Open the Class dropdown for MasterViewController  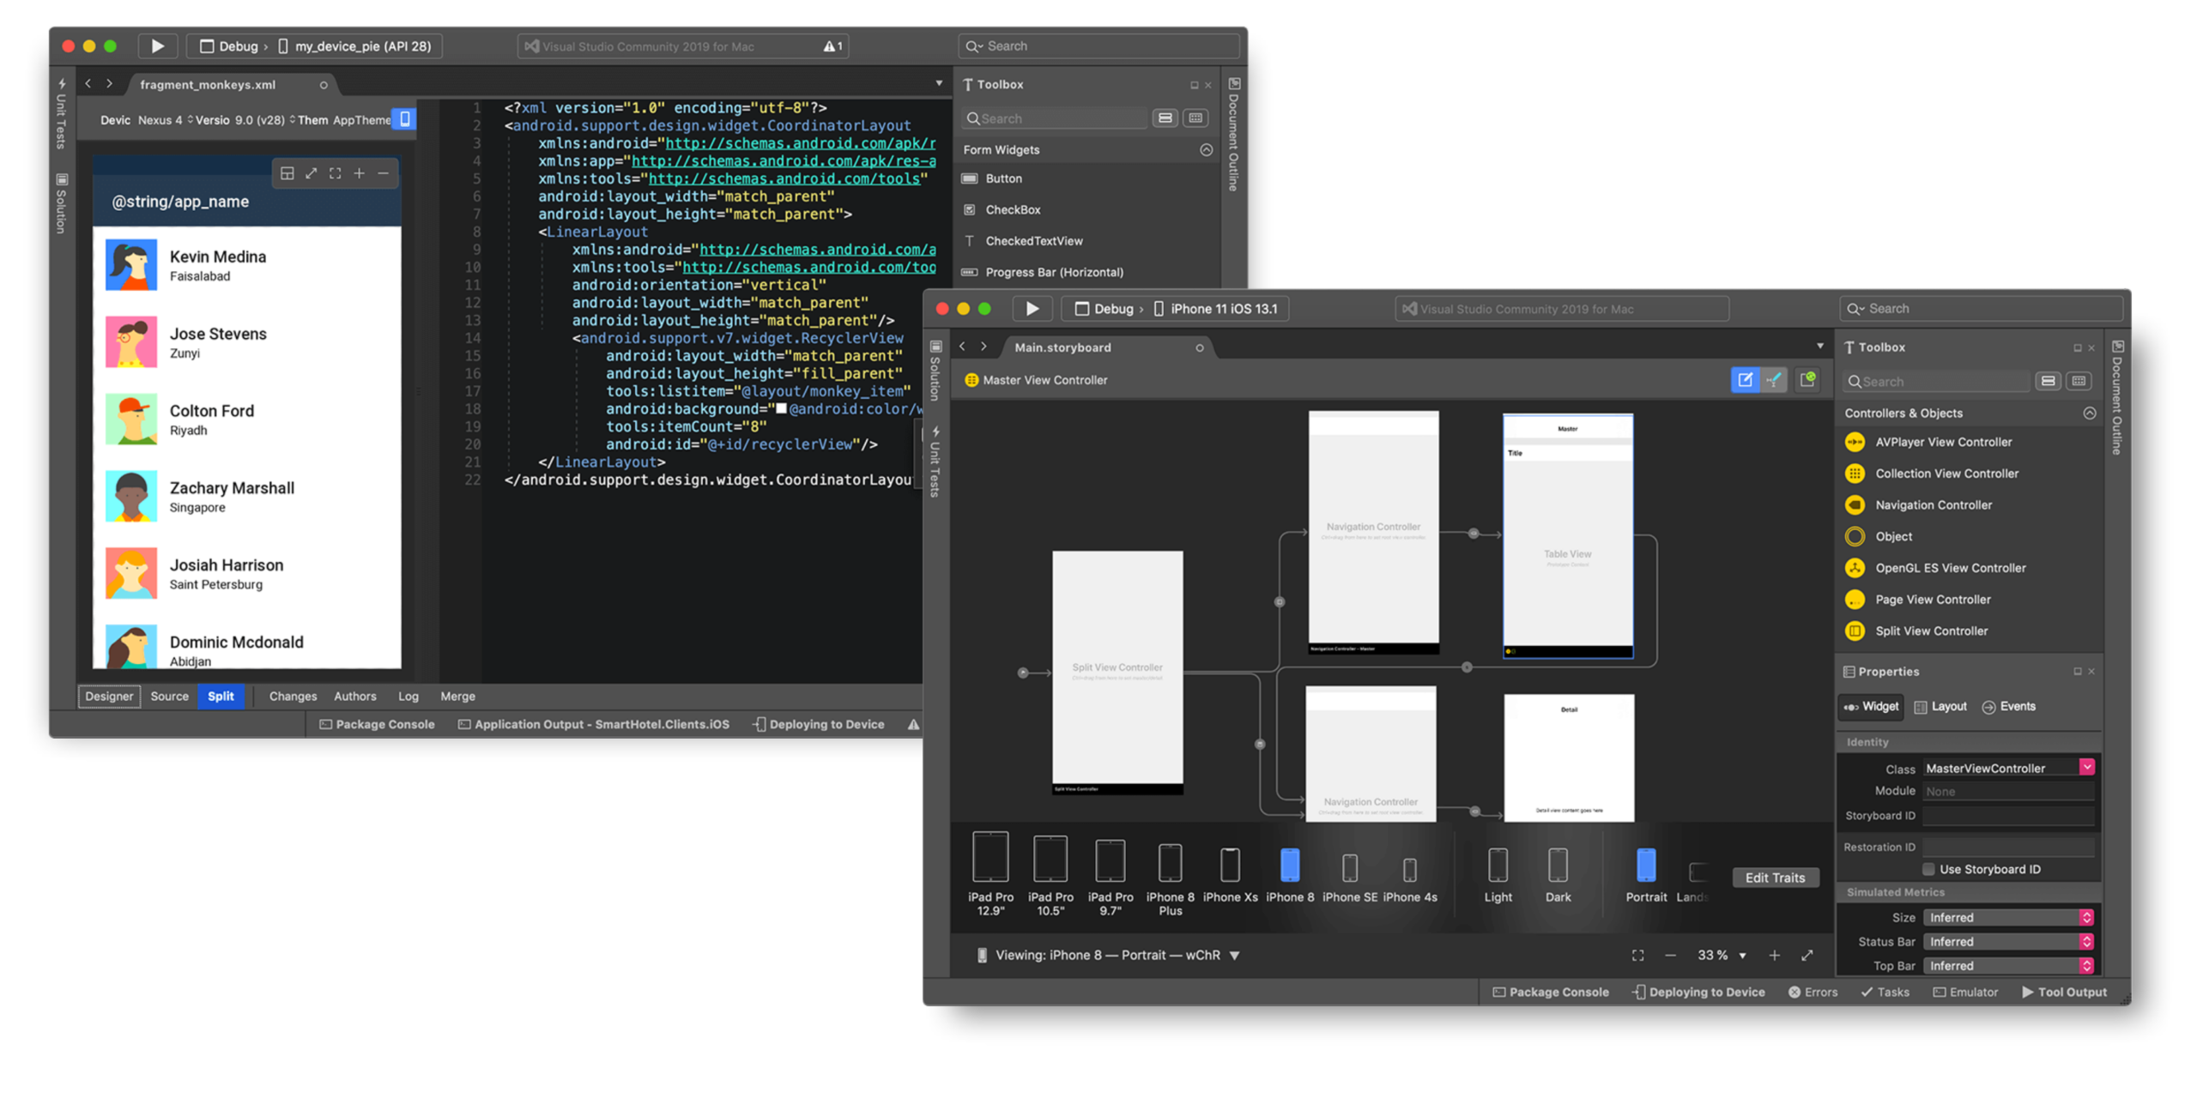click(2085, 768)
